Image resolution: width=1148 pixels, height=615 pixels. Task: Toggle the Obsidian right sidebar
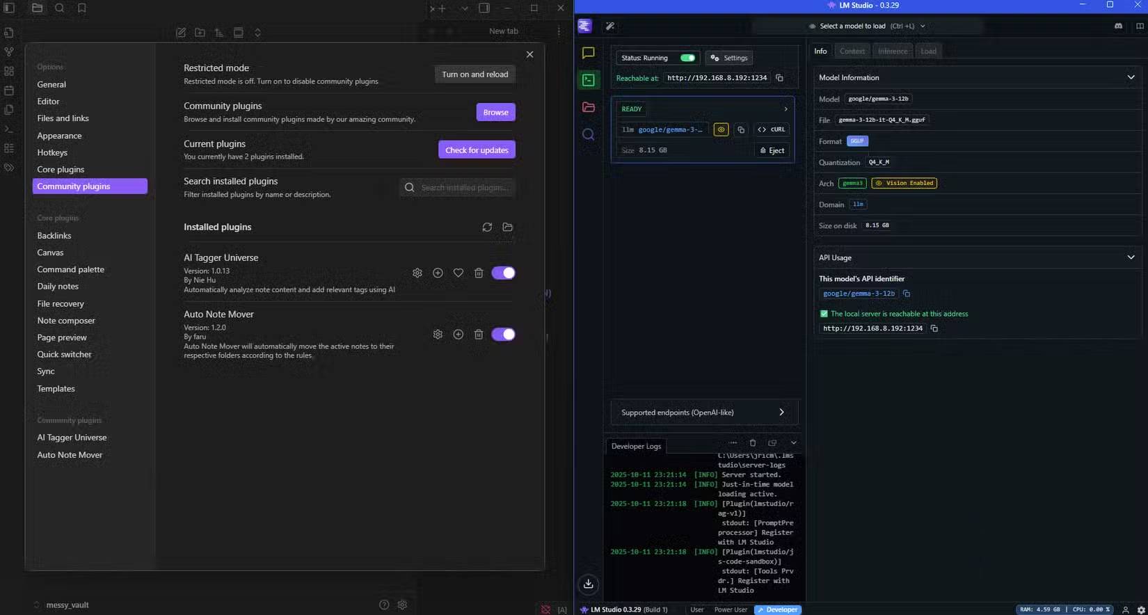tap(484, 8)
